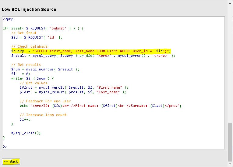Click the "// Increase loop count" comment
This screenshot has height=167, width=233.
(43, 115)
